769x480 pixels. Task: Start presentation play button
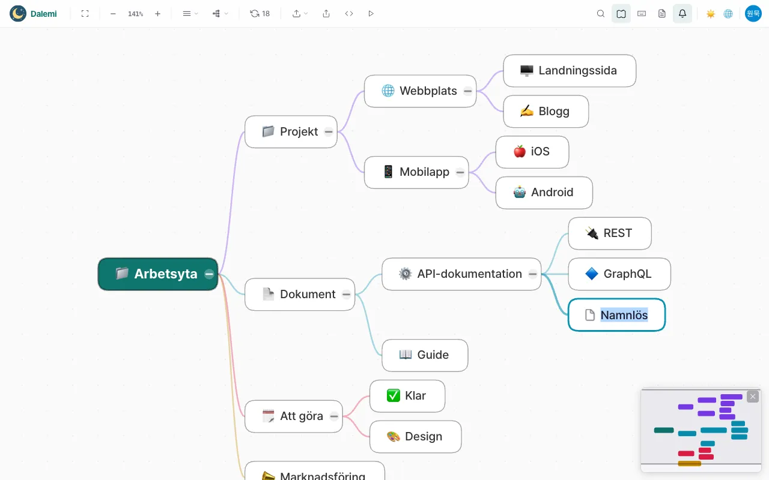[x=371, y=13]
